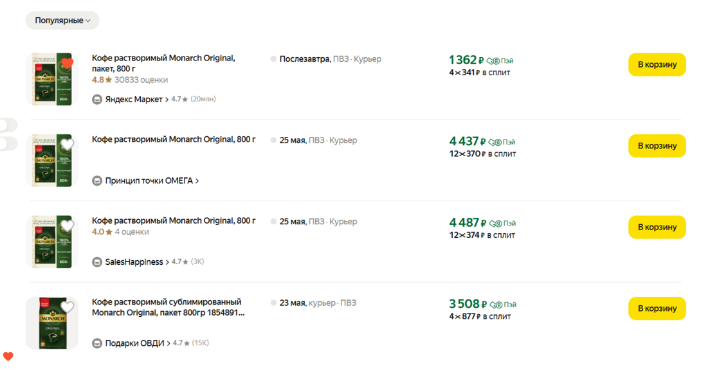Favorite the SalesHappiness coffee listing via heart

[67, 226]
